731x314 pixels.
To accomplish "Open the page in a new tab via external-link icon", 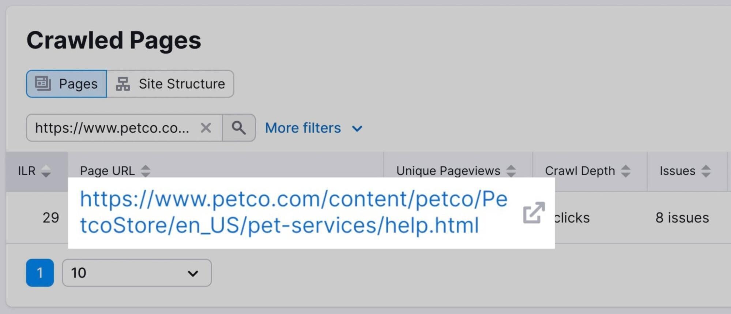I will click(533, 212).
